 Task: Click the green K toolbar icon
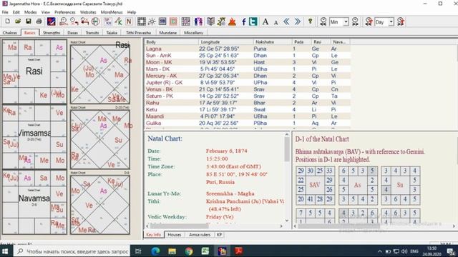(x=118, y=21)
